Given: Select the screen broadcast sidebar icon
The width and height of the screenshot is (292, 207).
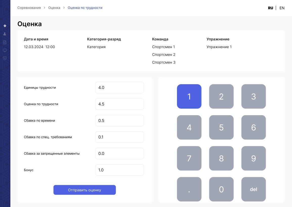Looking at the screenshot, I should tap(5, 50).
